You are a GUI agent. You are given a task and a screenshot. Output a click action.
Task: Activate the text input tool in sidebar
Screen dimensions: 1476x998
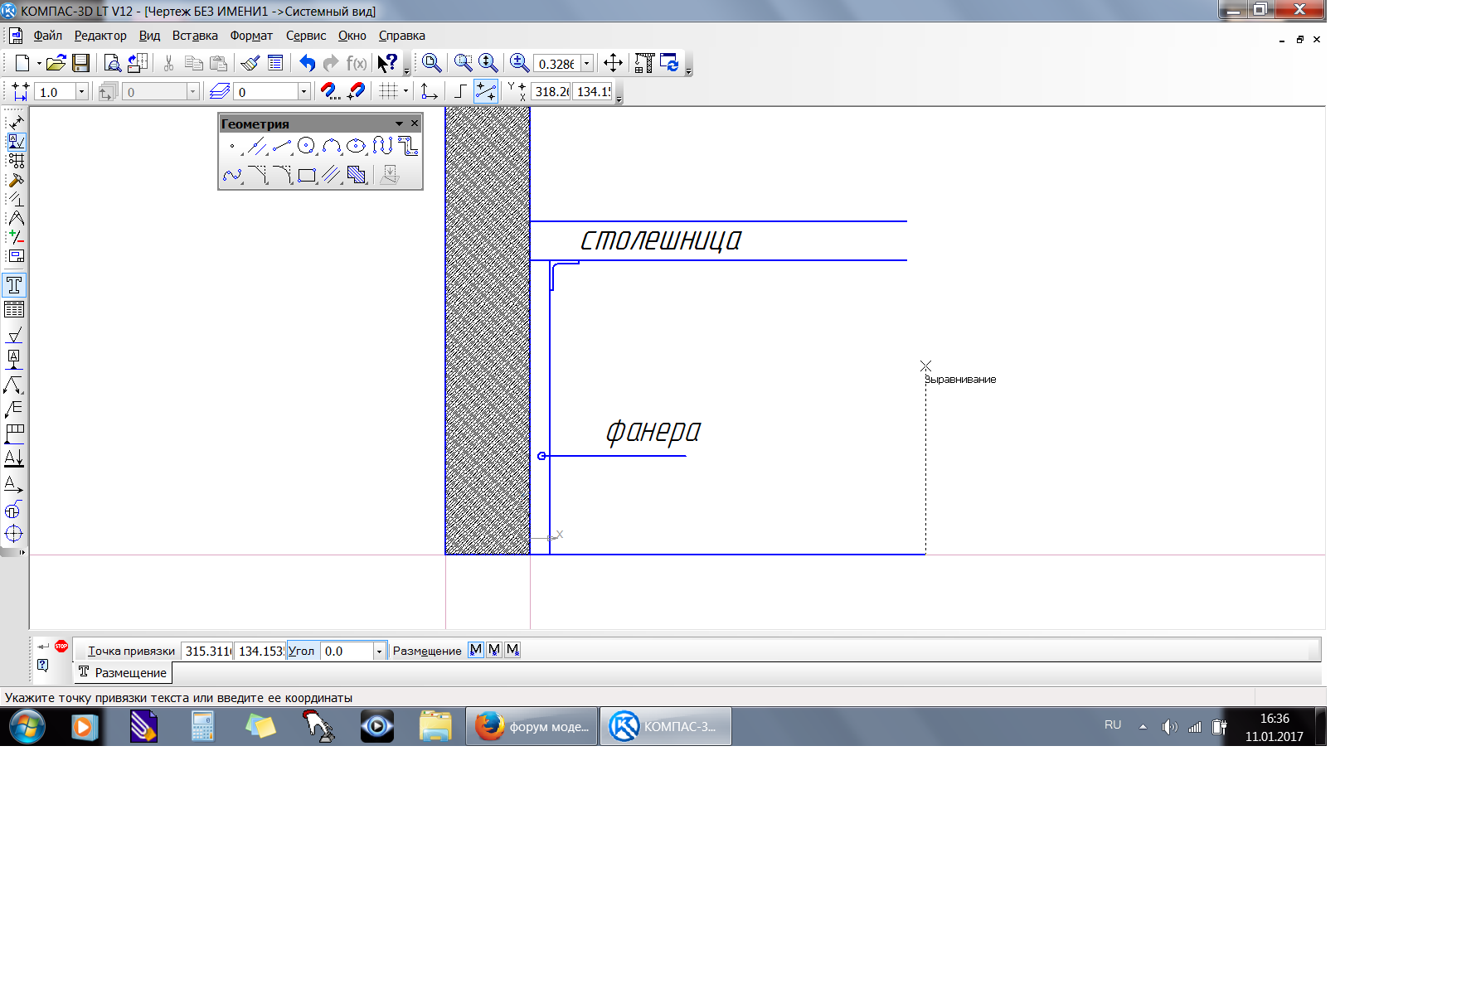(x=14, y=285)
